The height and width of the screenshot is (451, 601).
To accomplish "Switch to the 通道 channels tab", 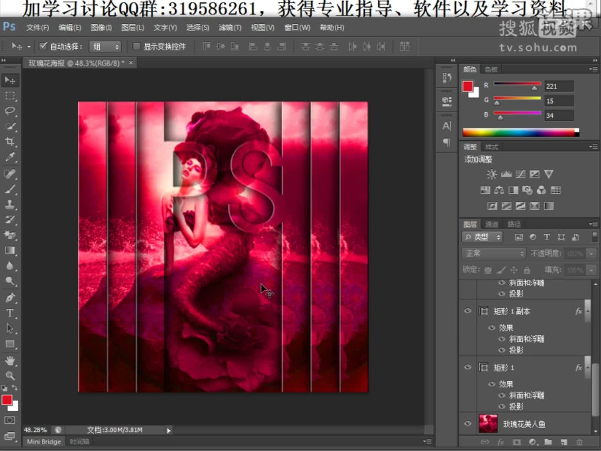I will [x=492, y=224].
